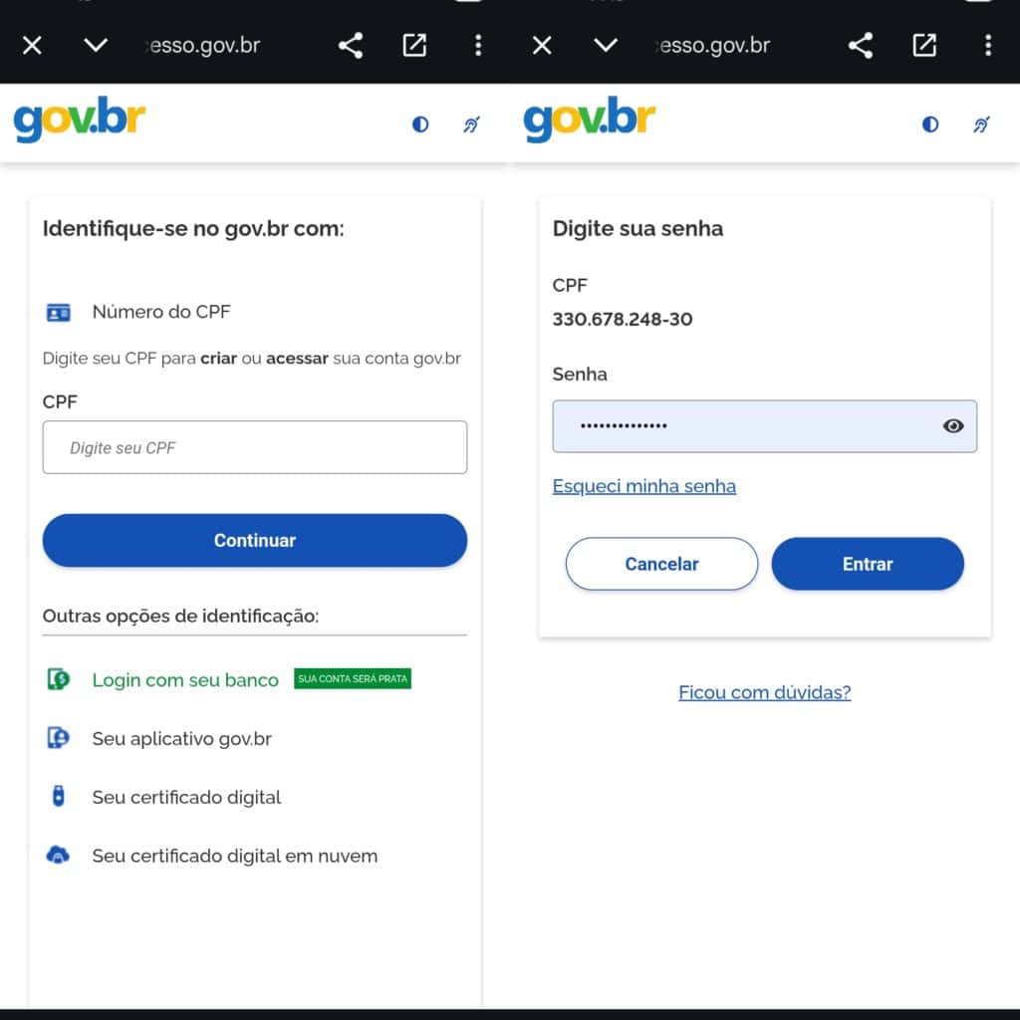Open Esqueci minha senha link

(643, 486)
